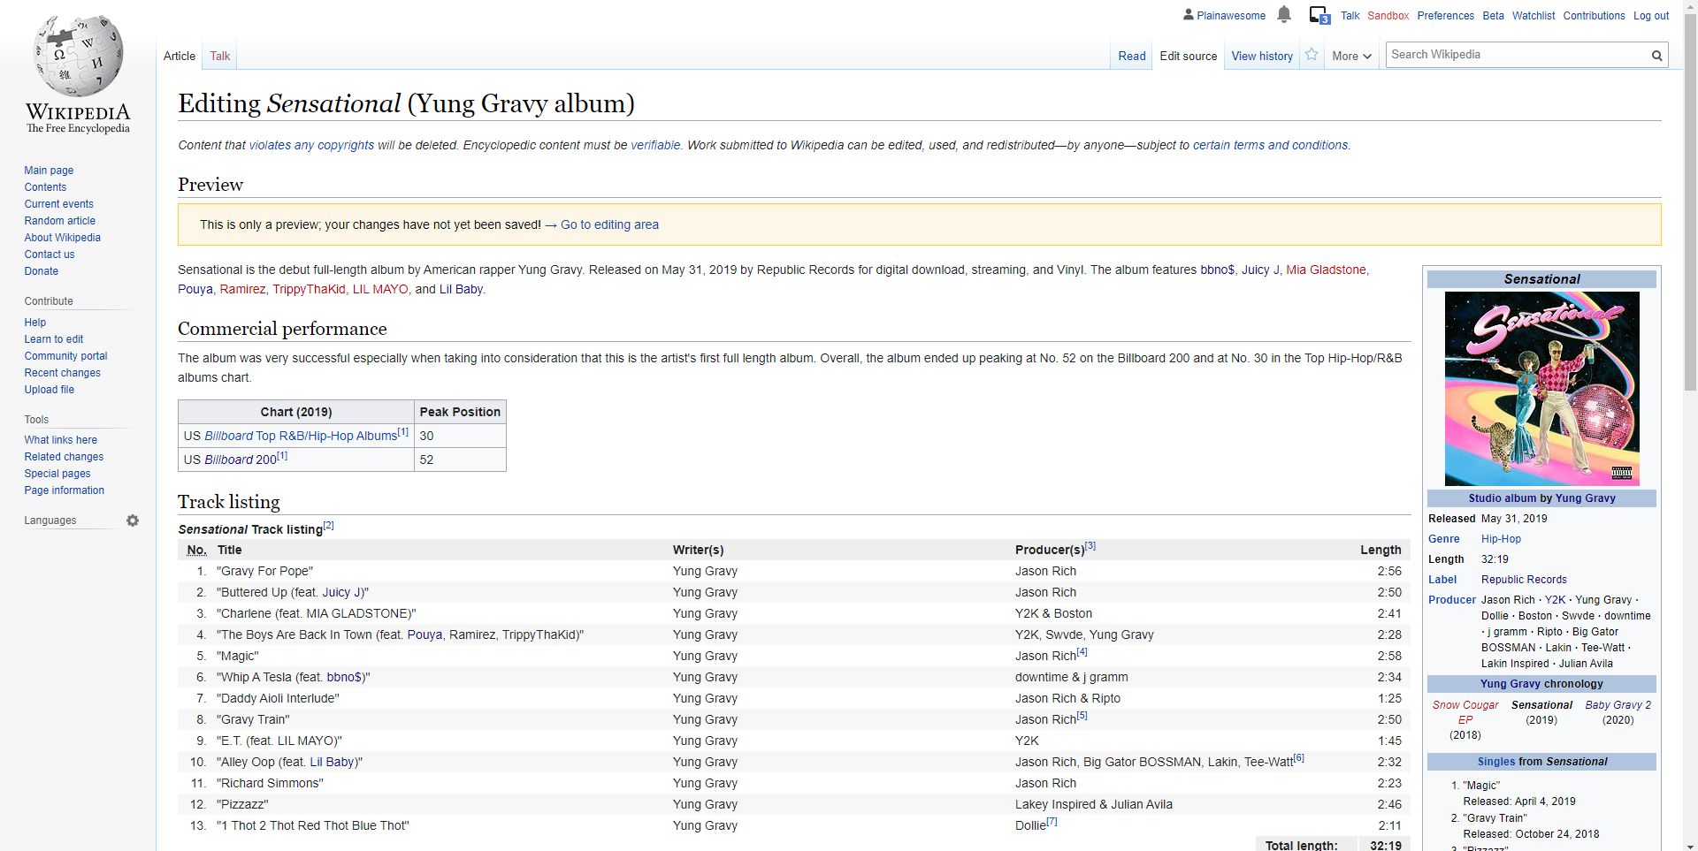Open the View history tab
The width and height of the screenshot is (1698, 851).
[1261, 56]
